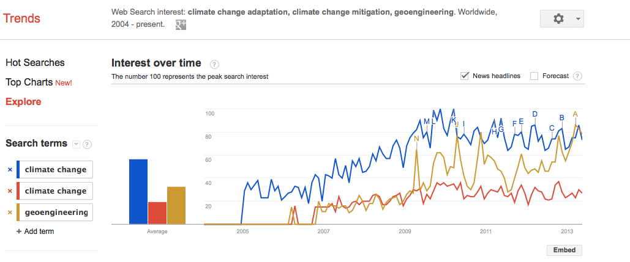Click the Google+ share icon

[x=181, y=24]
